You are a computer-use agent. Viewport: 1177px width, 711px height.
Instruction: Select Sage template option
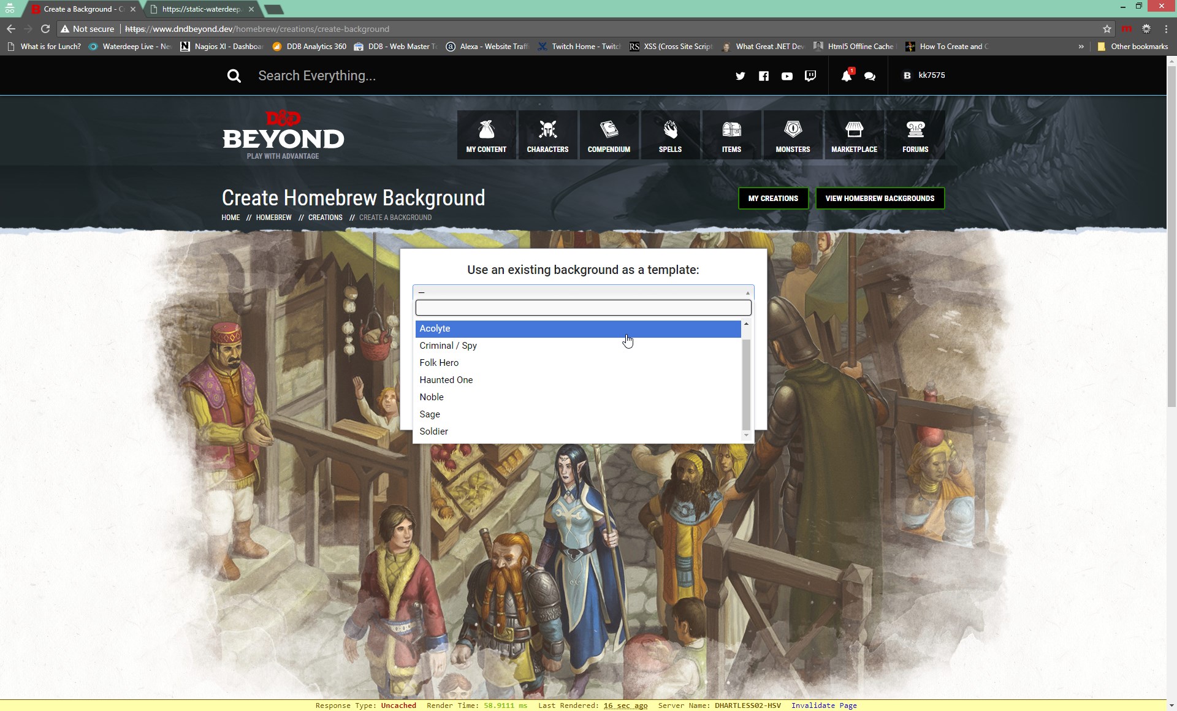pyautogui.click(x=578, y=414)
